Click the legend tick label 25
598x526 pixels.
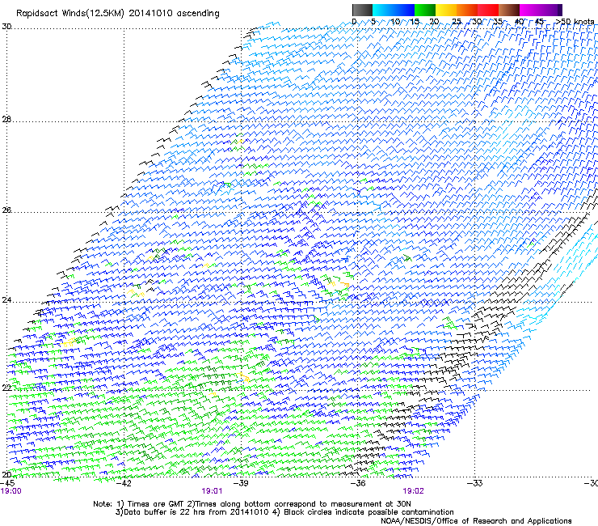[x=457, y=22]
